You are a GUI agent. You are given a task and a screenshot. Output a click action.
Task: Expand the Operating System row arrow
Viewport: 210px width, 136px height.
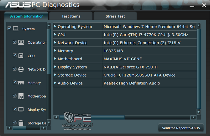point(55,26)
